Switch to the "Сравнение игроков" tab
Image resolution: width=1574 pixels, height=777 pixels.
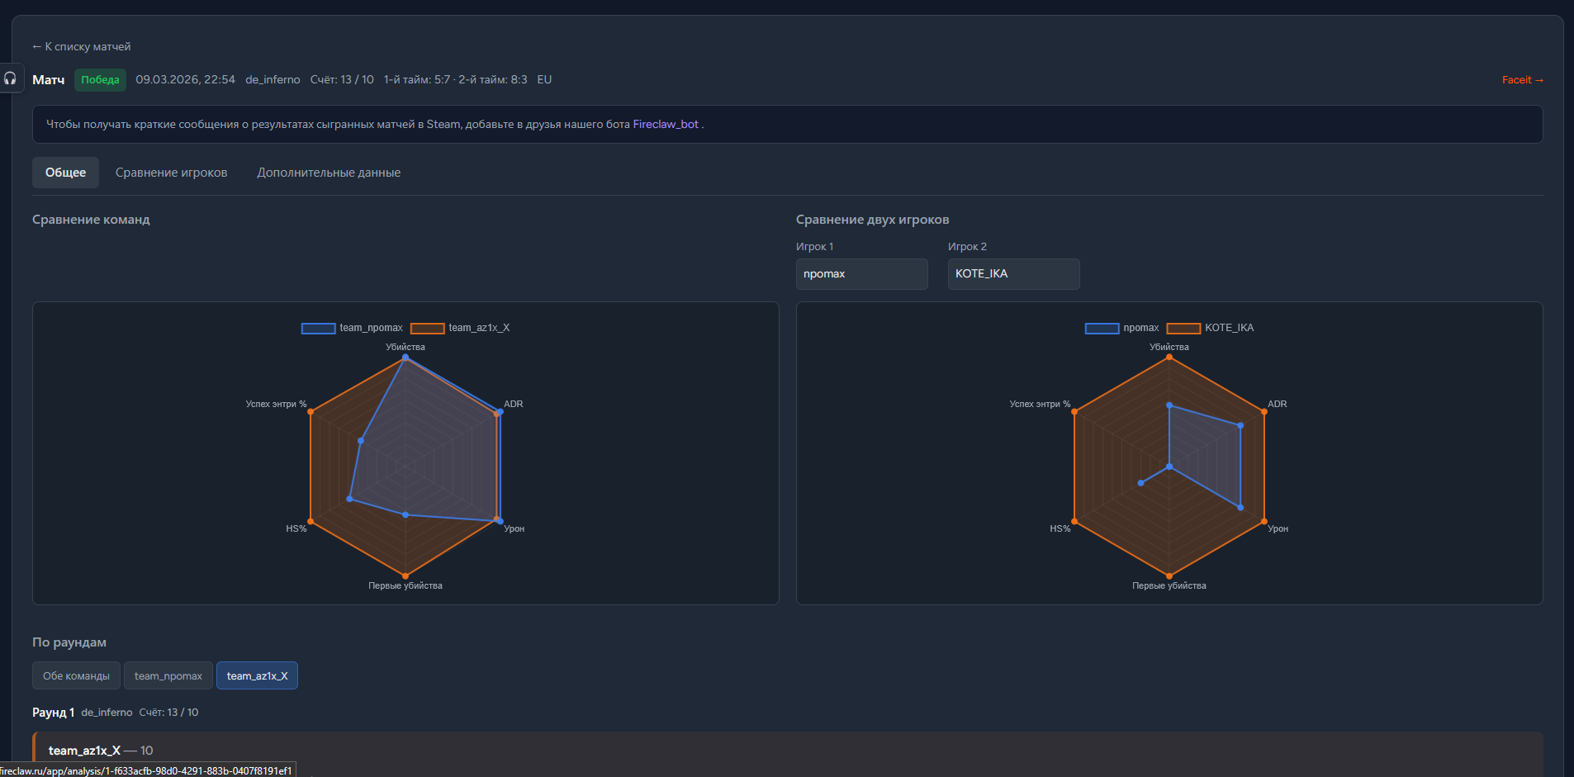(x=171, y=173)
